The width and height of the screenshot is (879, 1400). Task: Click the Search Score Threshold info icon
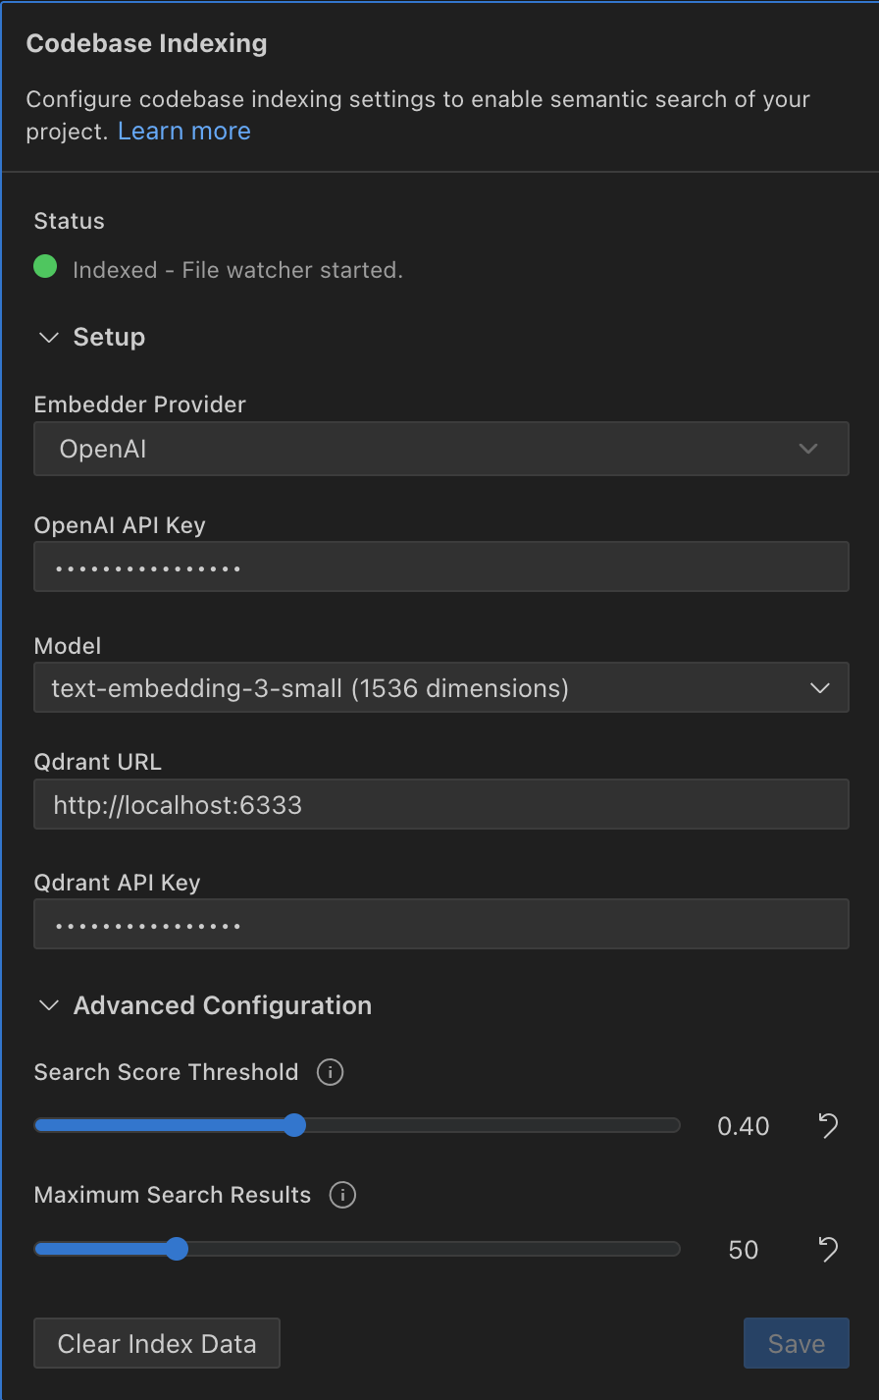(330, 1072)
